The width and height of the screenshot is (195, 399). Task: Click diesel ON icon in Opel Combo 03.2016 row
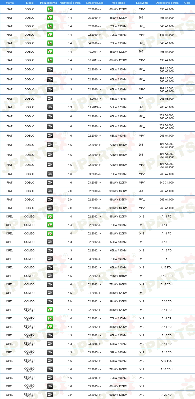point(50,259)
